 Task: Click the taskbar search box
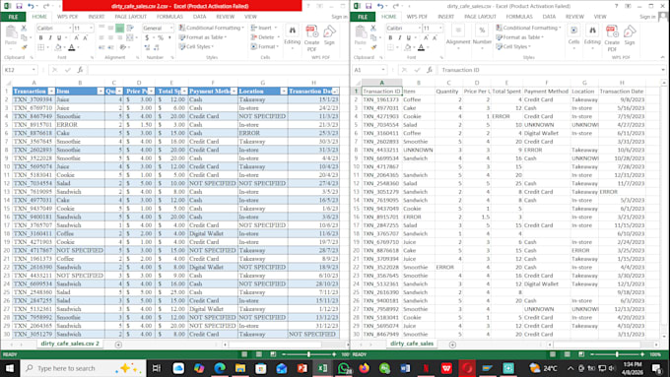(83, 368)
